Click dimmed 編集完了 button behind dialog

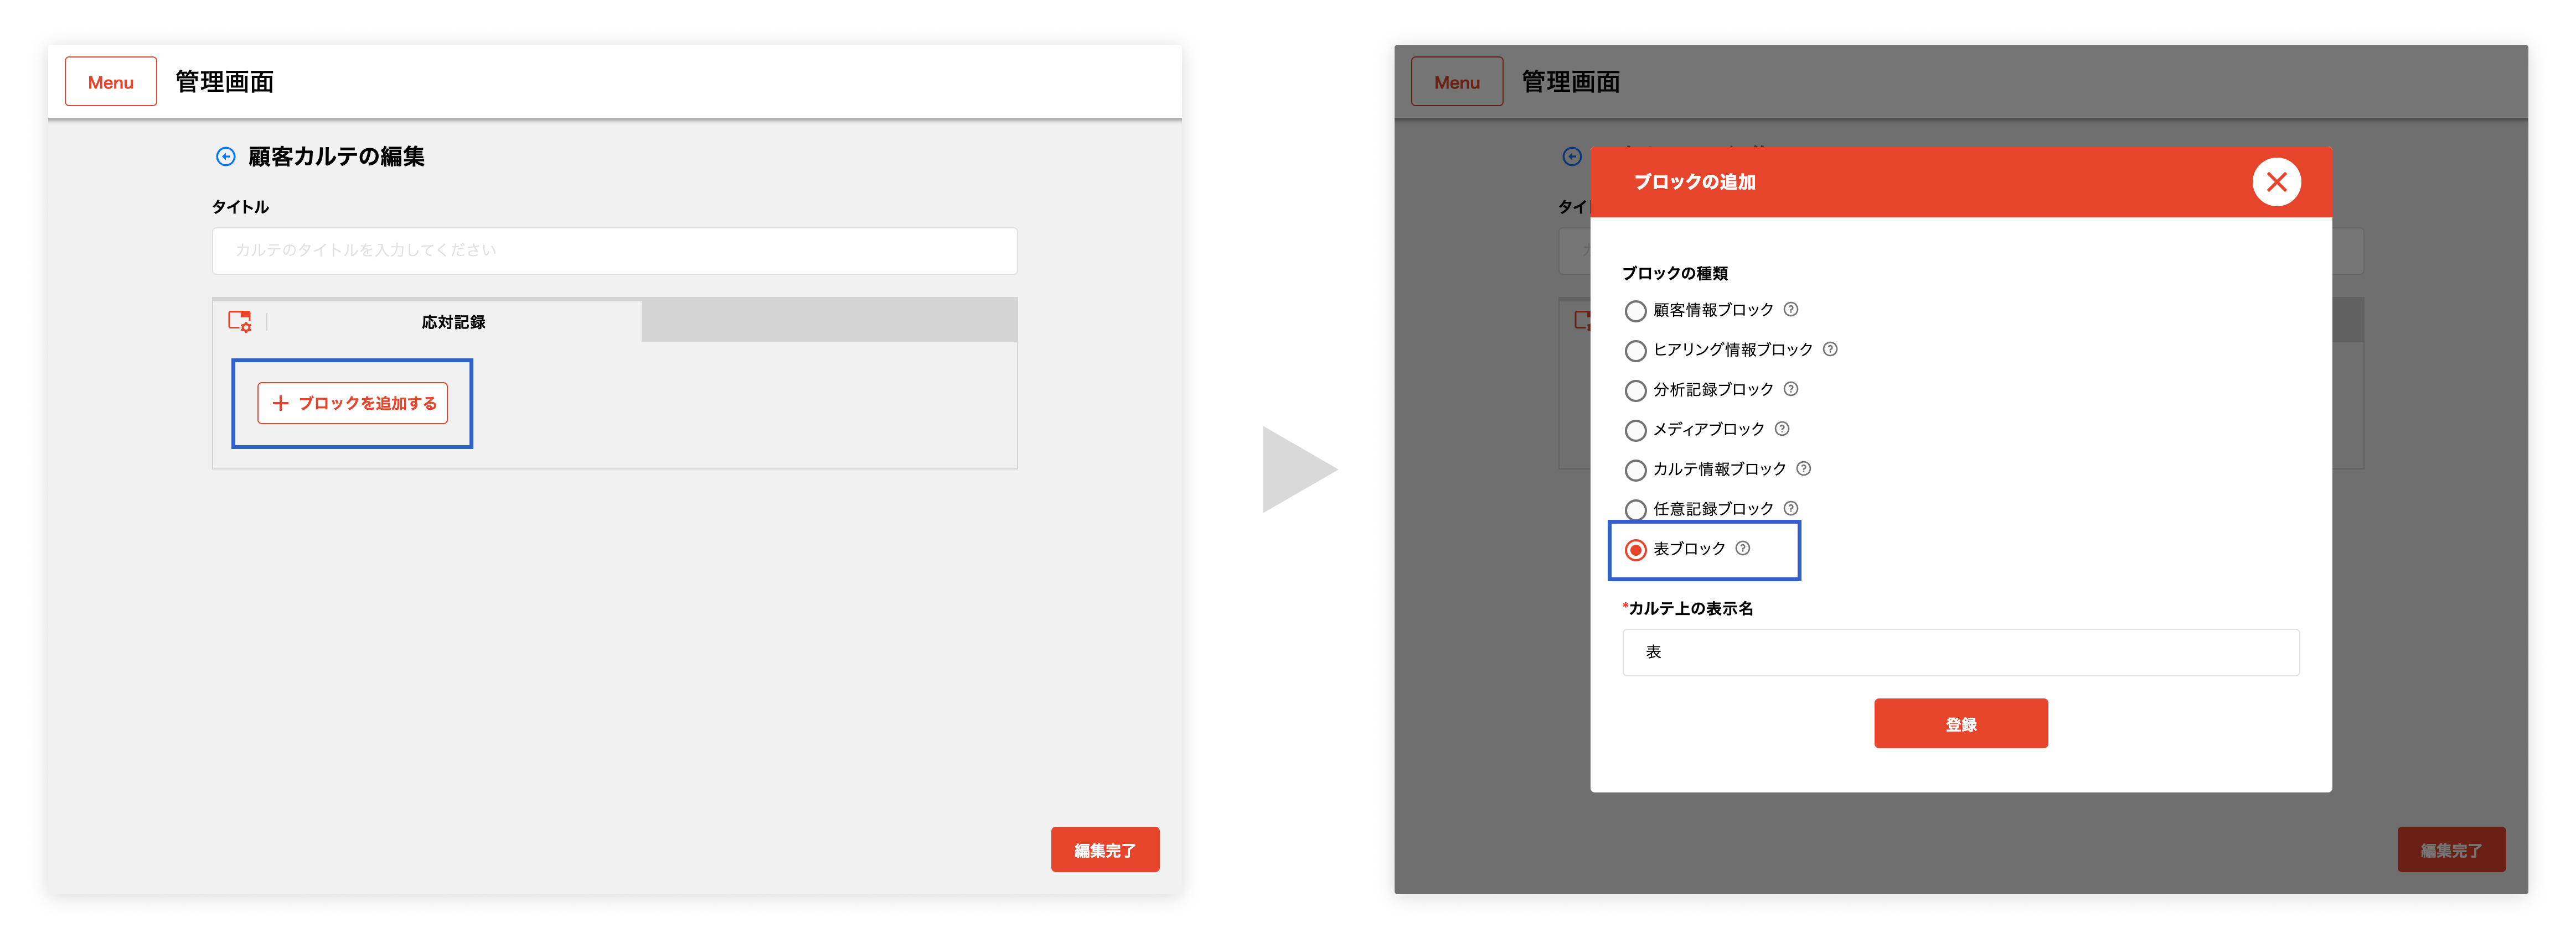pyautogui.click(x=2451, y=849)
